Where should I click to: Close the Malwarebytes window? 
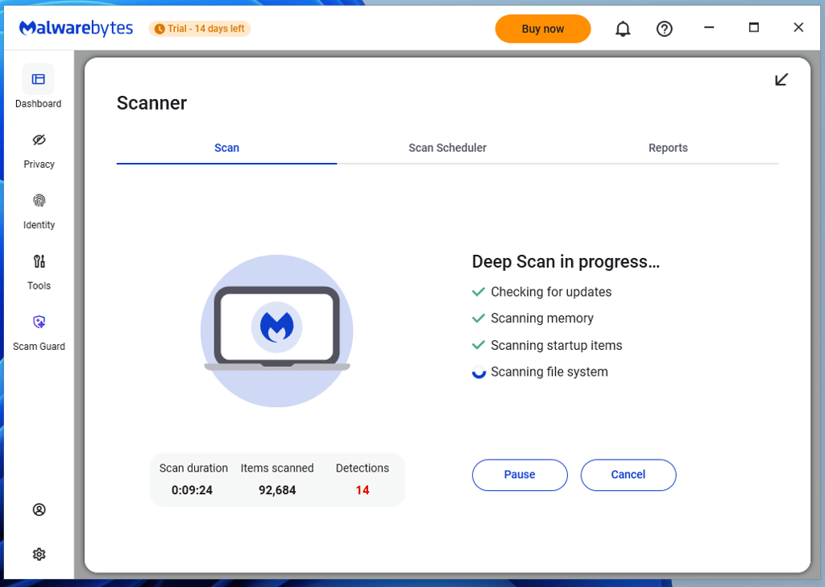point(798,27)
